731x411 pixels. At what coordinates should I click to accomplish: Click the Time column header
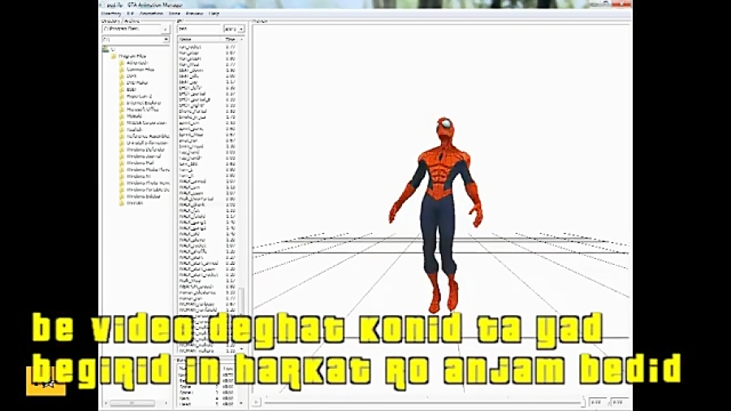(x=232, y=39)
